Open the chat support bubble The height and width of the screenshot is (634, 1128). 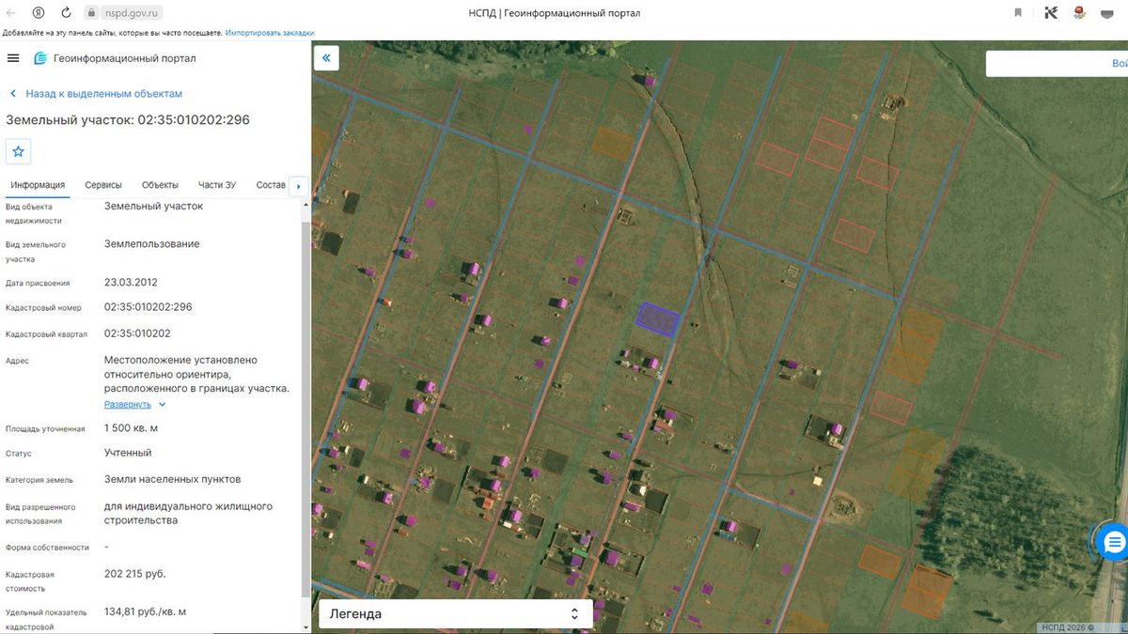[1114, 542]
